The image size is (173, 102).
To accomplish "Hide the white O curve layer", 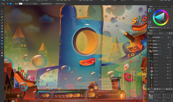I will [x=170, y=71].
